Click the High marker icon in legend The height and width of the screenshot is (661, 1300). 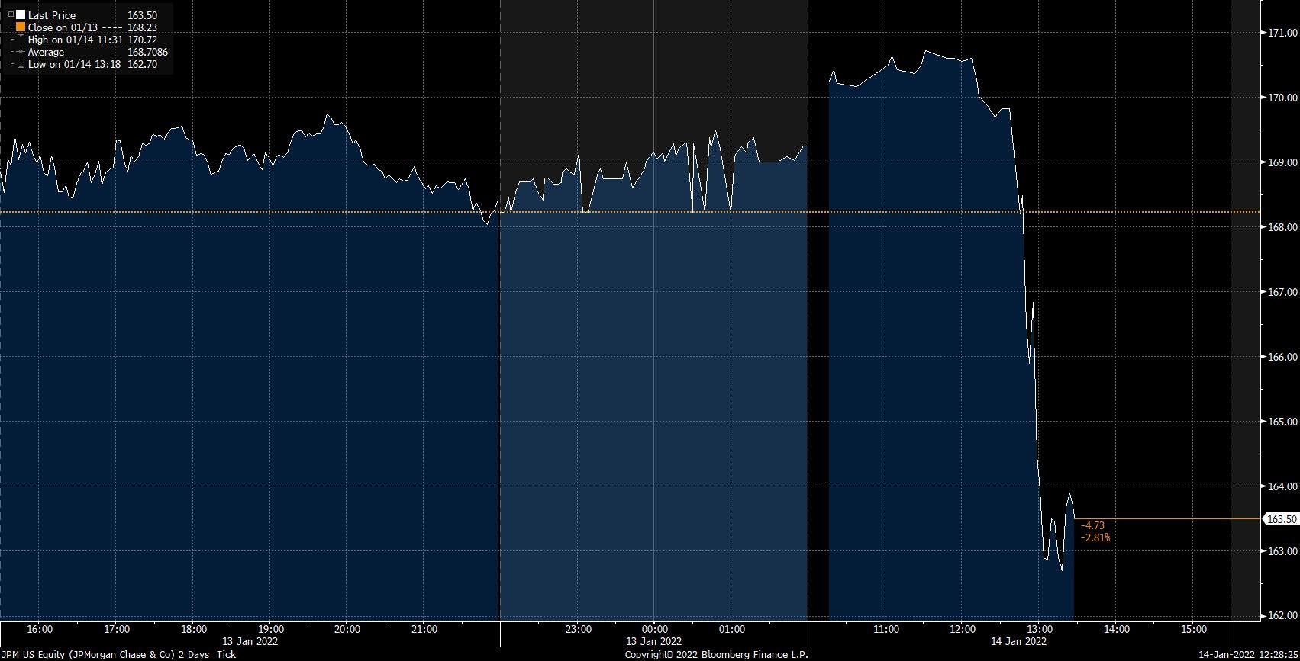point(21,40)
